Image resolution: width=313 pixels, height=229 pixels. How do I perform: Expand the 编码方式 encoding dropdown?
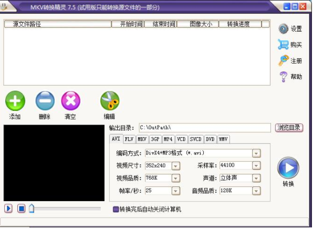tap(256, 153)
